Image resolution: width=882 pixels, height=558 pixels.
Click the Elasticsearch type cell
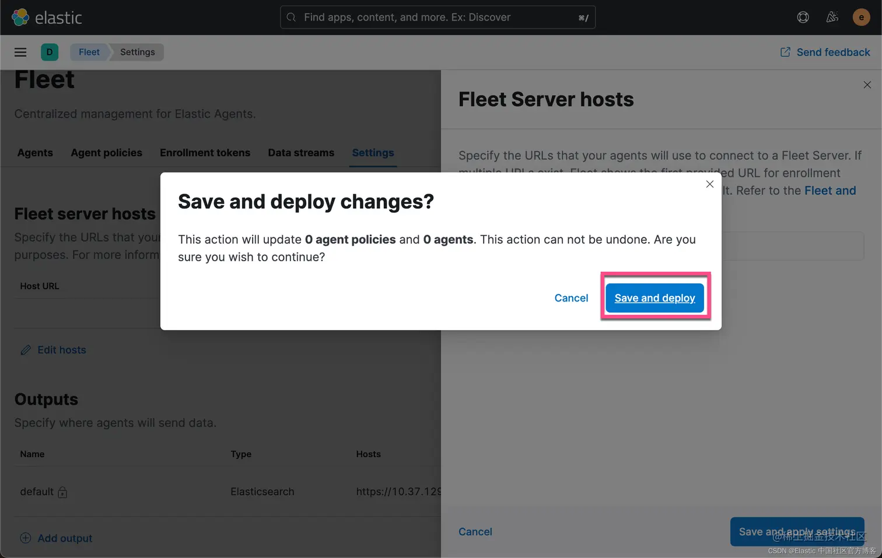click(x=262, y=492)
